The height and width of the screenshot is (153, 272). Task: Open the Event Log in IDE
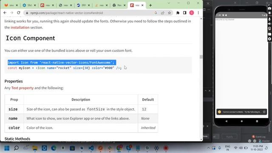[x=259, y=137]
